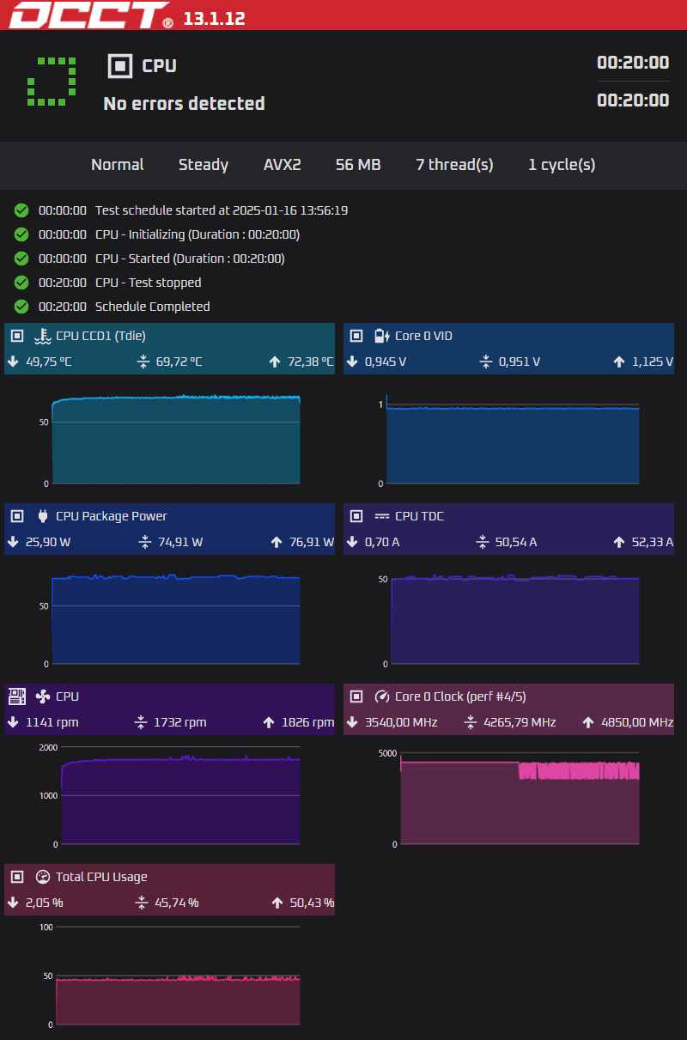Click the lower 00:20:00 timer
687x1040 pixels.
point(633,100)
